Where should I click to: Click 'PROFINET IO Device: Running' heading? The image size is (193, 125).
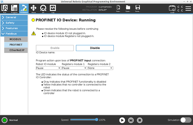tap(66, 20)
